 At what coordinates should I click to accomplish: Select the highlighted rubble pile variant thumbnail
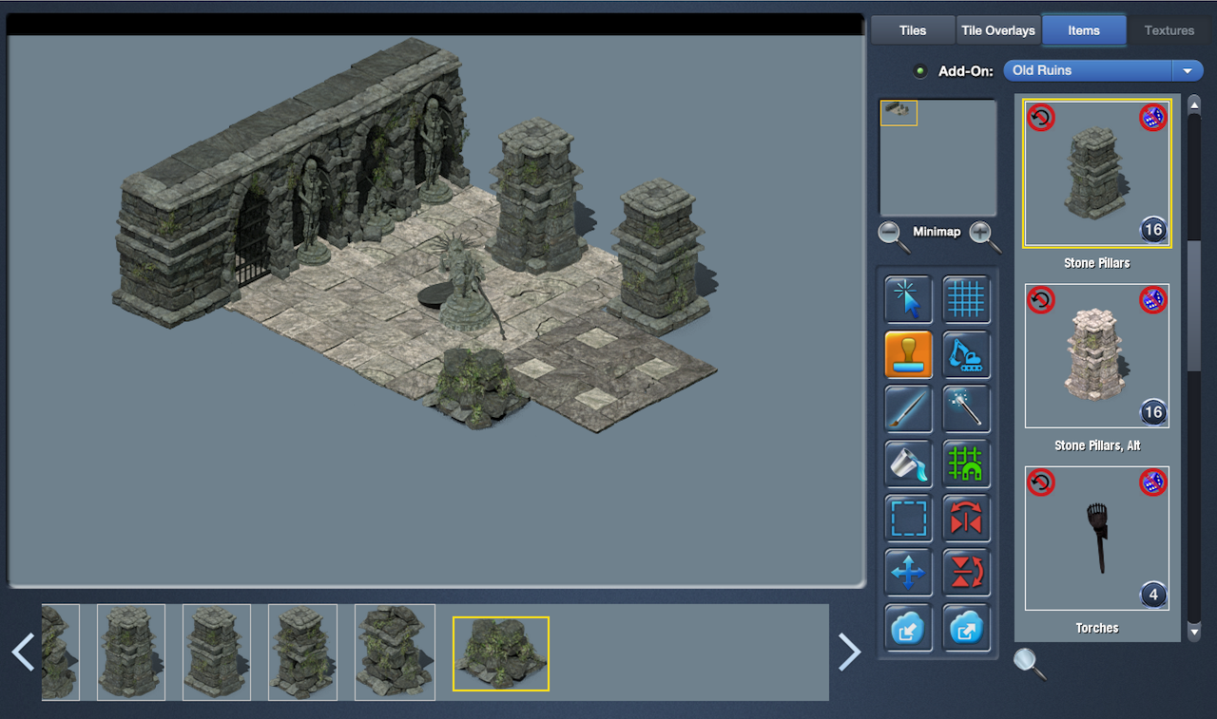coord(501,653)
